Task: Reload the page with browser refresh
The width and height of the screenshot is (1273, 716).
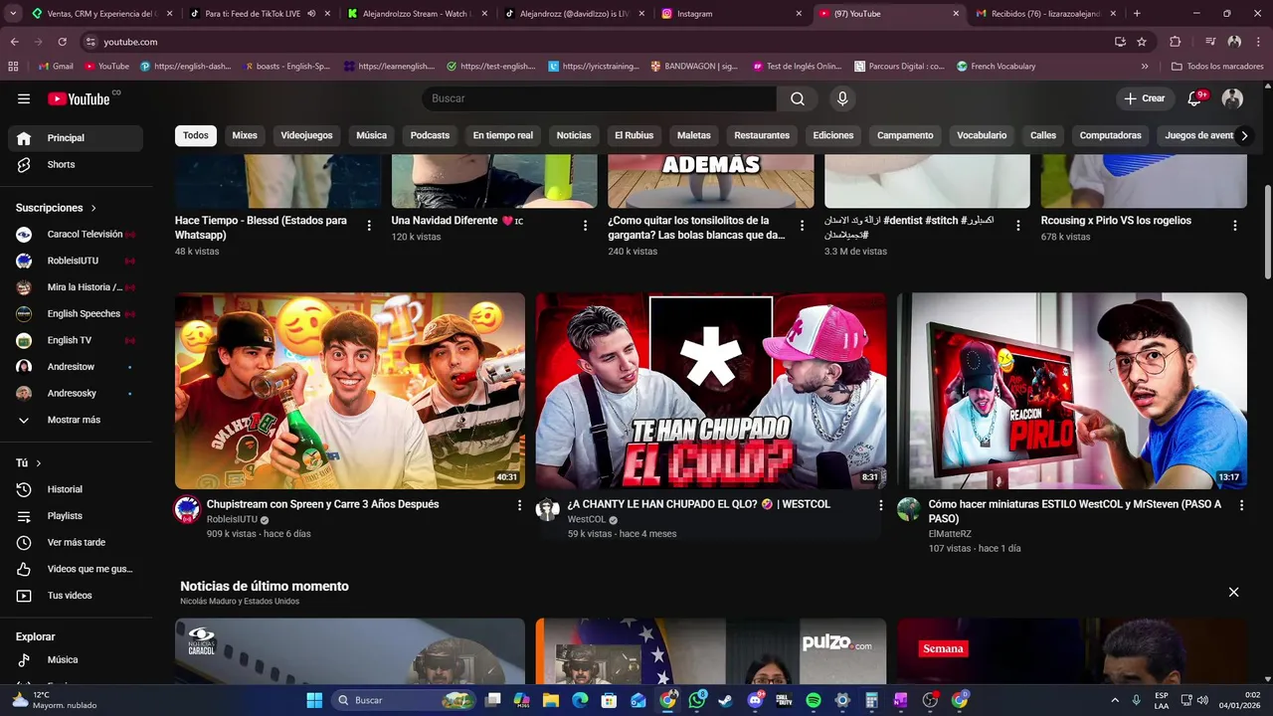Action: point(62,42)
